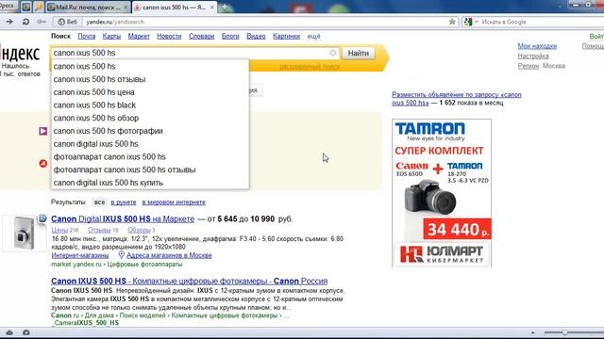Select suggestion canon ixus 500 hs black
604x339 pixels.
tap(150, 105)
